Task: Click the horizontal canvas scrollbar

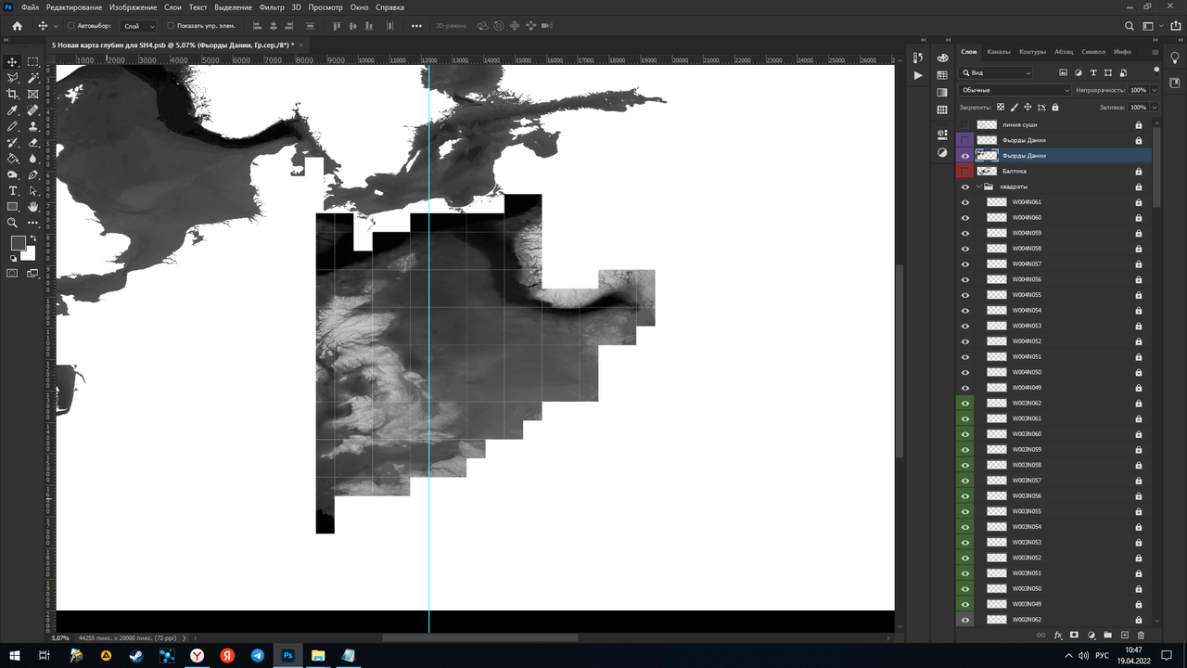Action: [480, 638]
